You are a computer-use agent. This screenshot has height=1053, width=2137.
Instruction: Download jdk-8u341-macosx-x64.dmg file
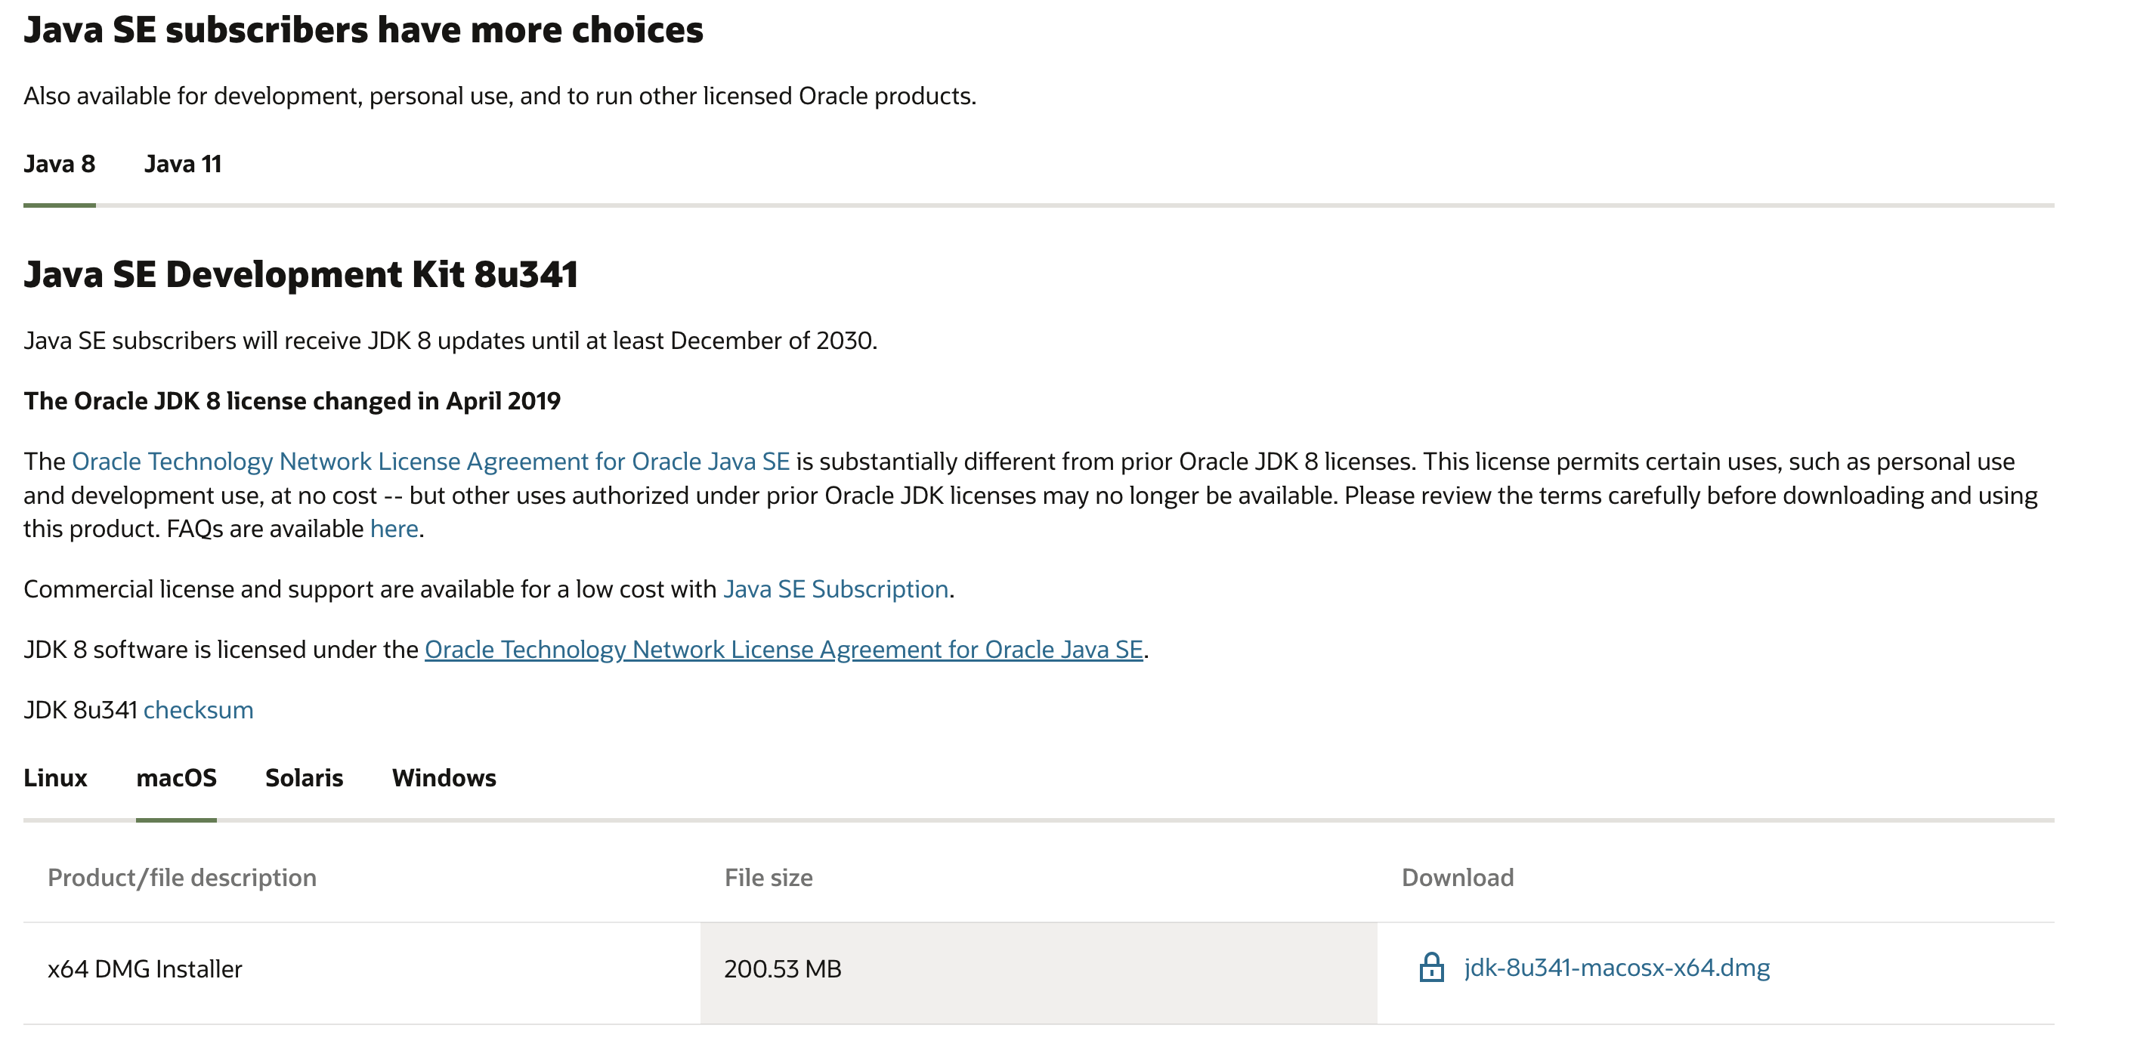coord(1617,968)
